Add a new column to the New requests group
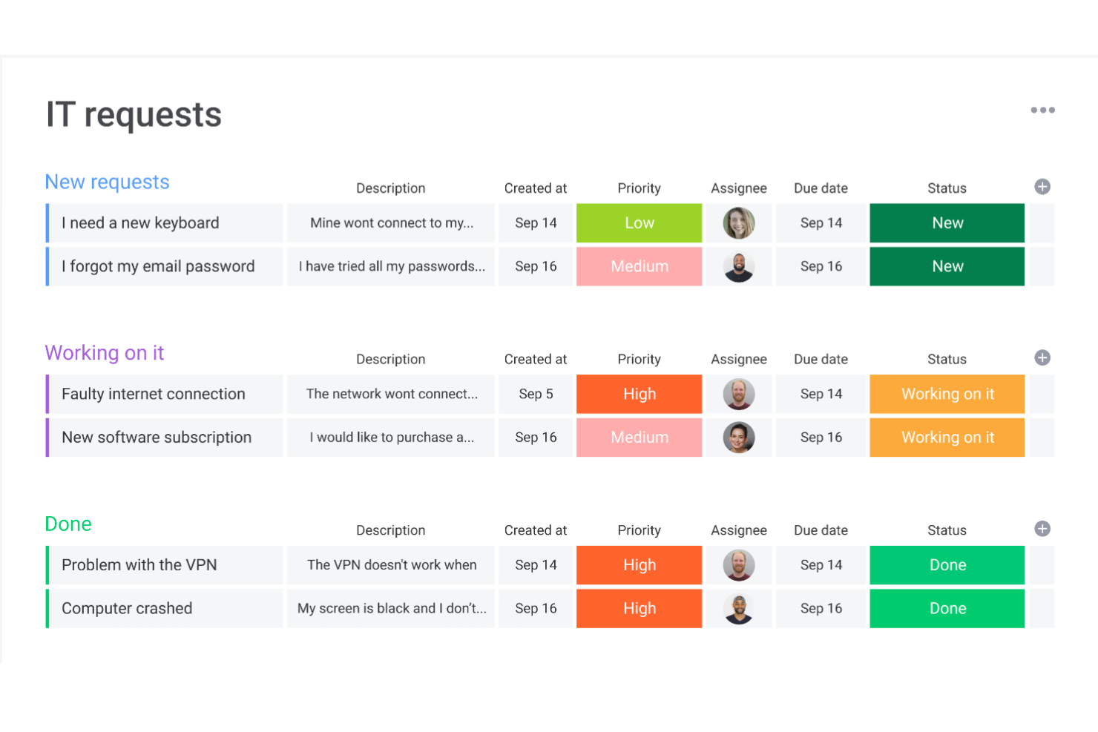The height and width of the screenshot is (732, 1098). pos(1042,188)
